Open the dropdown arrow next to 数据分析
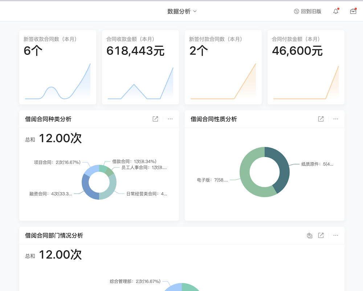This screenshot has width=363, height=291. pyautogui.click(x=195, y=11)
